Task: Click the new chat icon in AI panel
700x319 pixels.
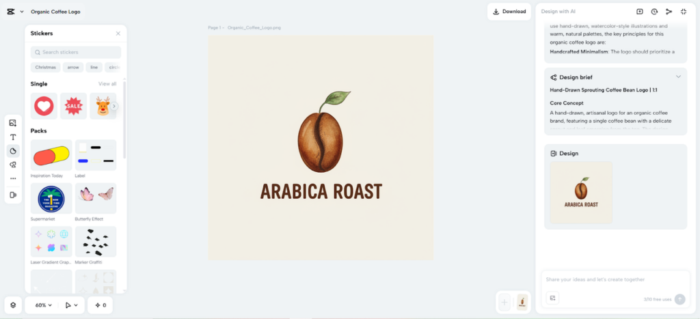Action: click(640, 12)
